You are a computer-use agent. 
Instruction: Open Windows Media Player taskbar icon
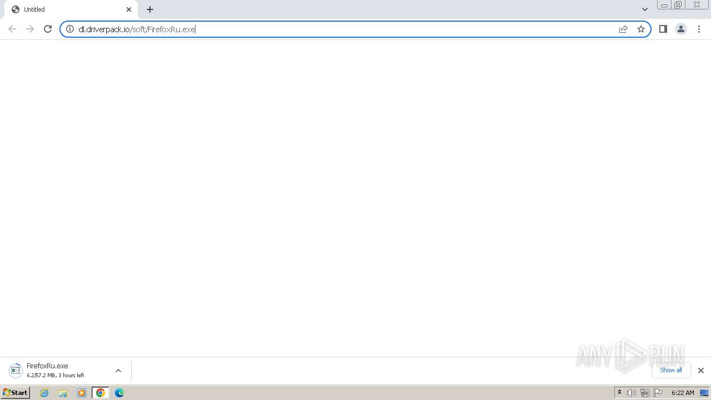pyautogui.click(x=82, y=393)
